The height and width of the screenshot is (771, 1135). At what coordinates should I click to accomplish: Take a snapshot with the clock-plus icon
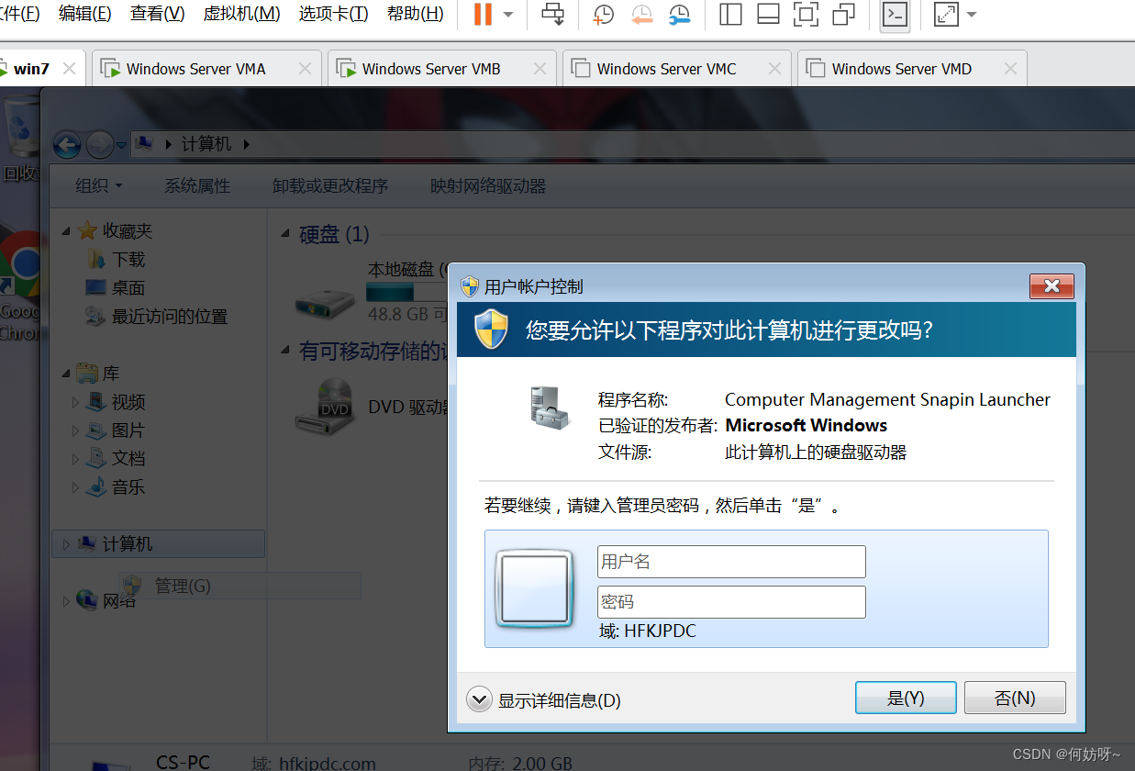[x=603, y=15]
